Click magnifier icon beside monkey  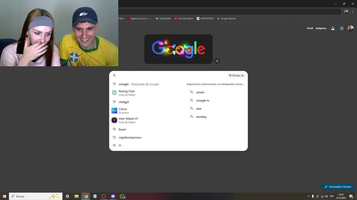click(x=192, y=117)
